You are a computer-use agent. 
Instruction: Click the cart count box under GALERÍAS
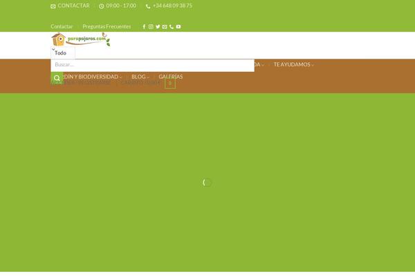tap(170, 83)
